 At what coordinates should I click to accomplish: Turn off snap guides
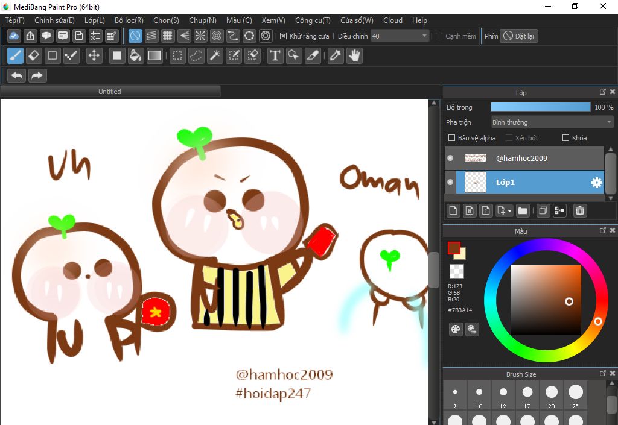click(x=135, y=36)
